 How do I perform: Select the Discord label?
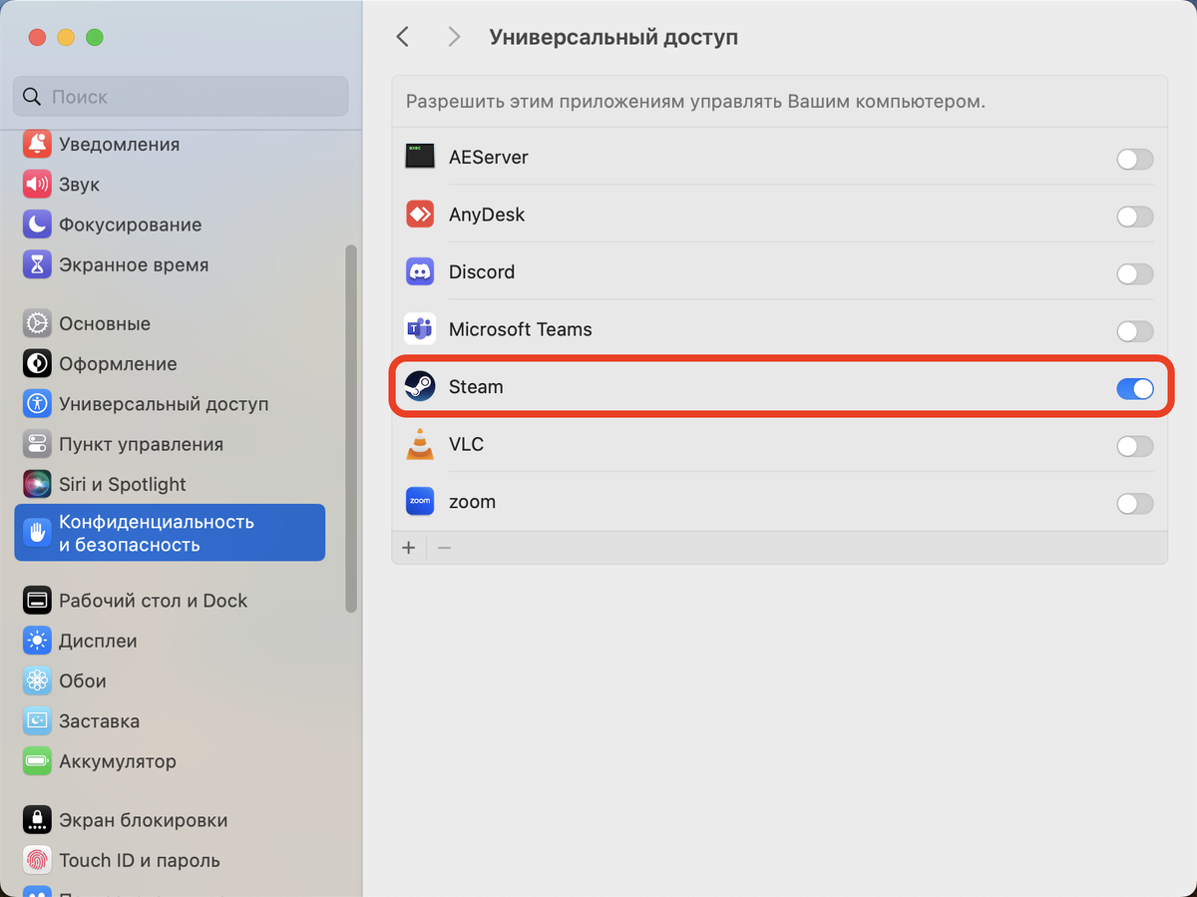pyautogui.click(x=482, y=271)
